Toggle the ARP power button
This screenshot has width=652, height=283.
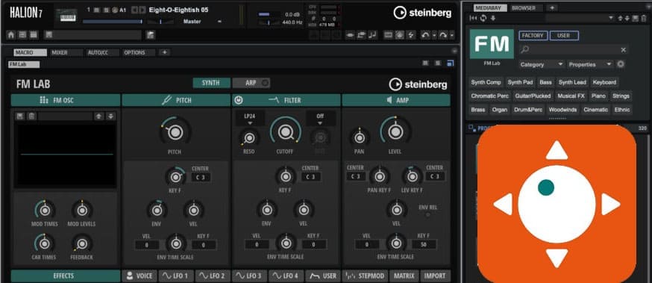coord(265,83)
